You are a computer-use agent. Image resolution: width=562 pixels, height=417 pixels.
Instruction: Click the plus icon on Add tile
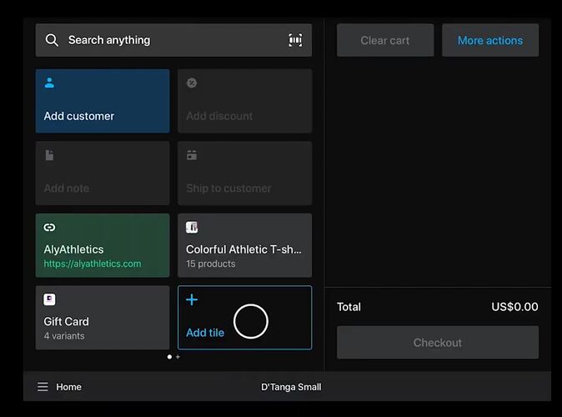click(x=192, y=299)
